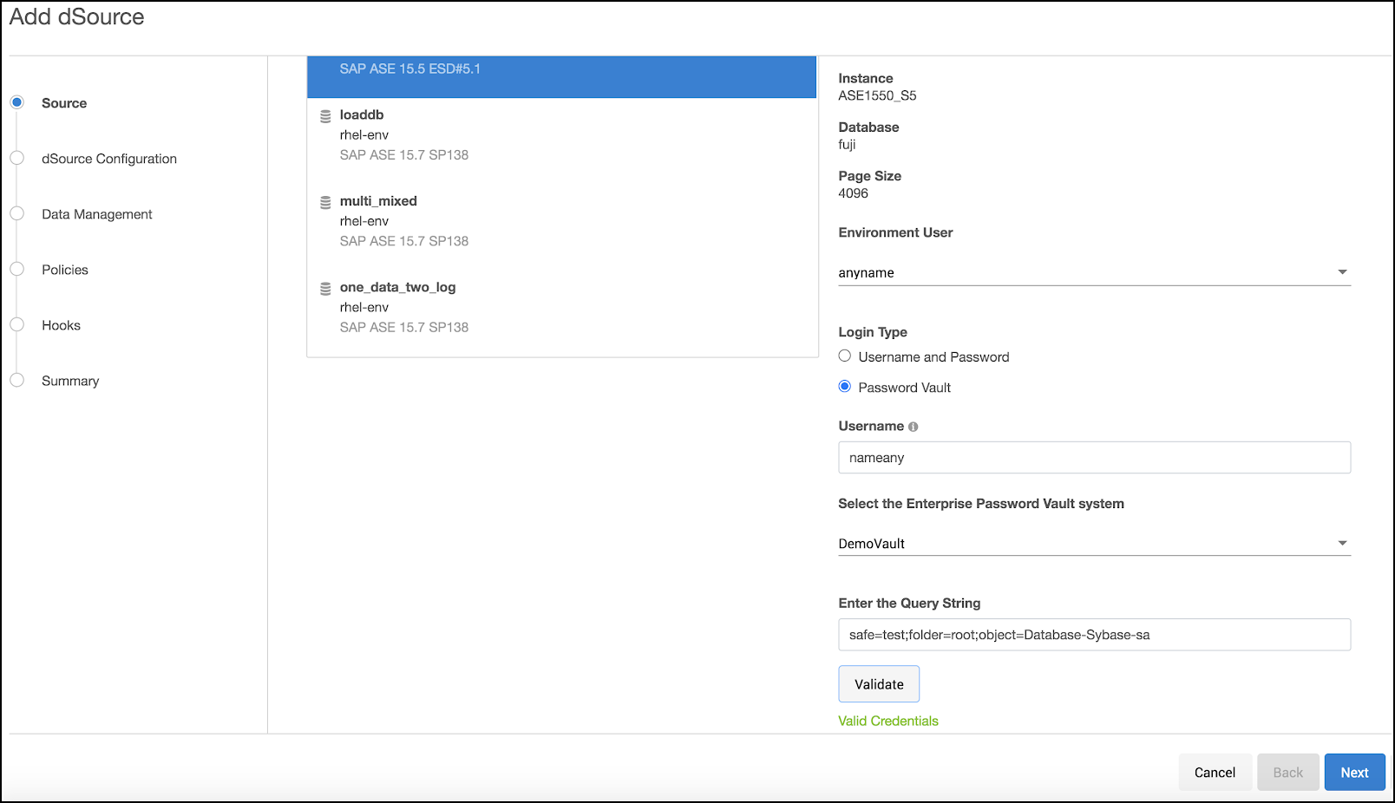Image resolution: width=1395 pixels, height=803 pixels.
Task: Click the one_data_two_log database icon
Action: coord(325,289)
